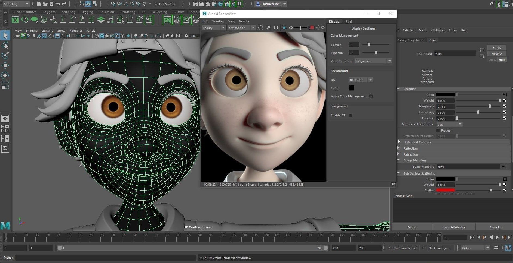
Task: Click the Lasso select tool
Action: click(5, 45)
